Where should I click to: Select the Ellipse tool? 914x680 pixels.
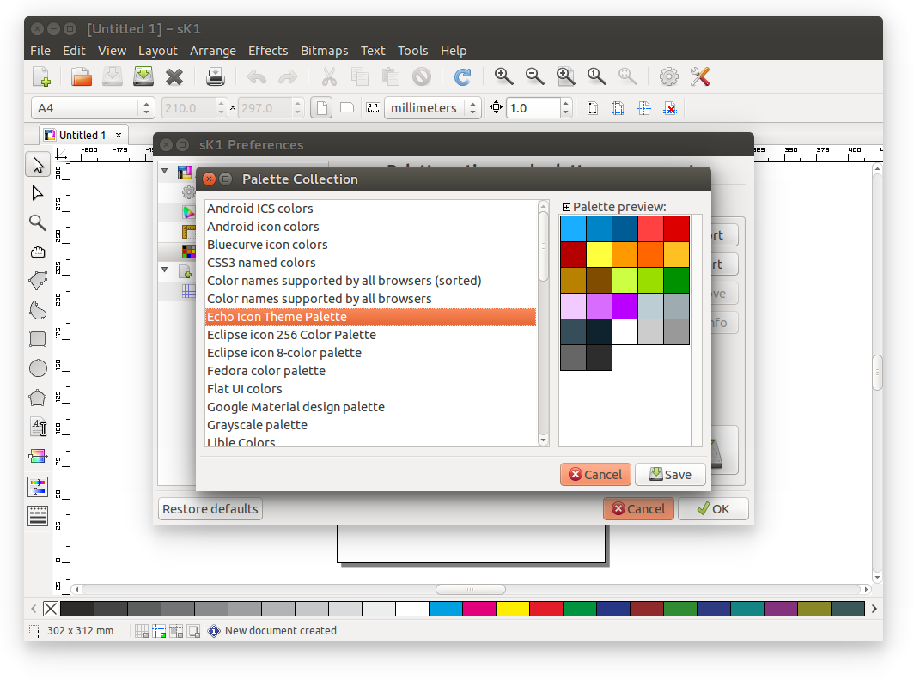[38, 368]
